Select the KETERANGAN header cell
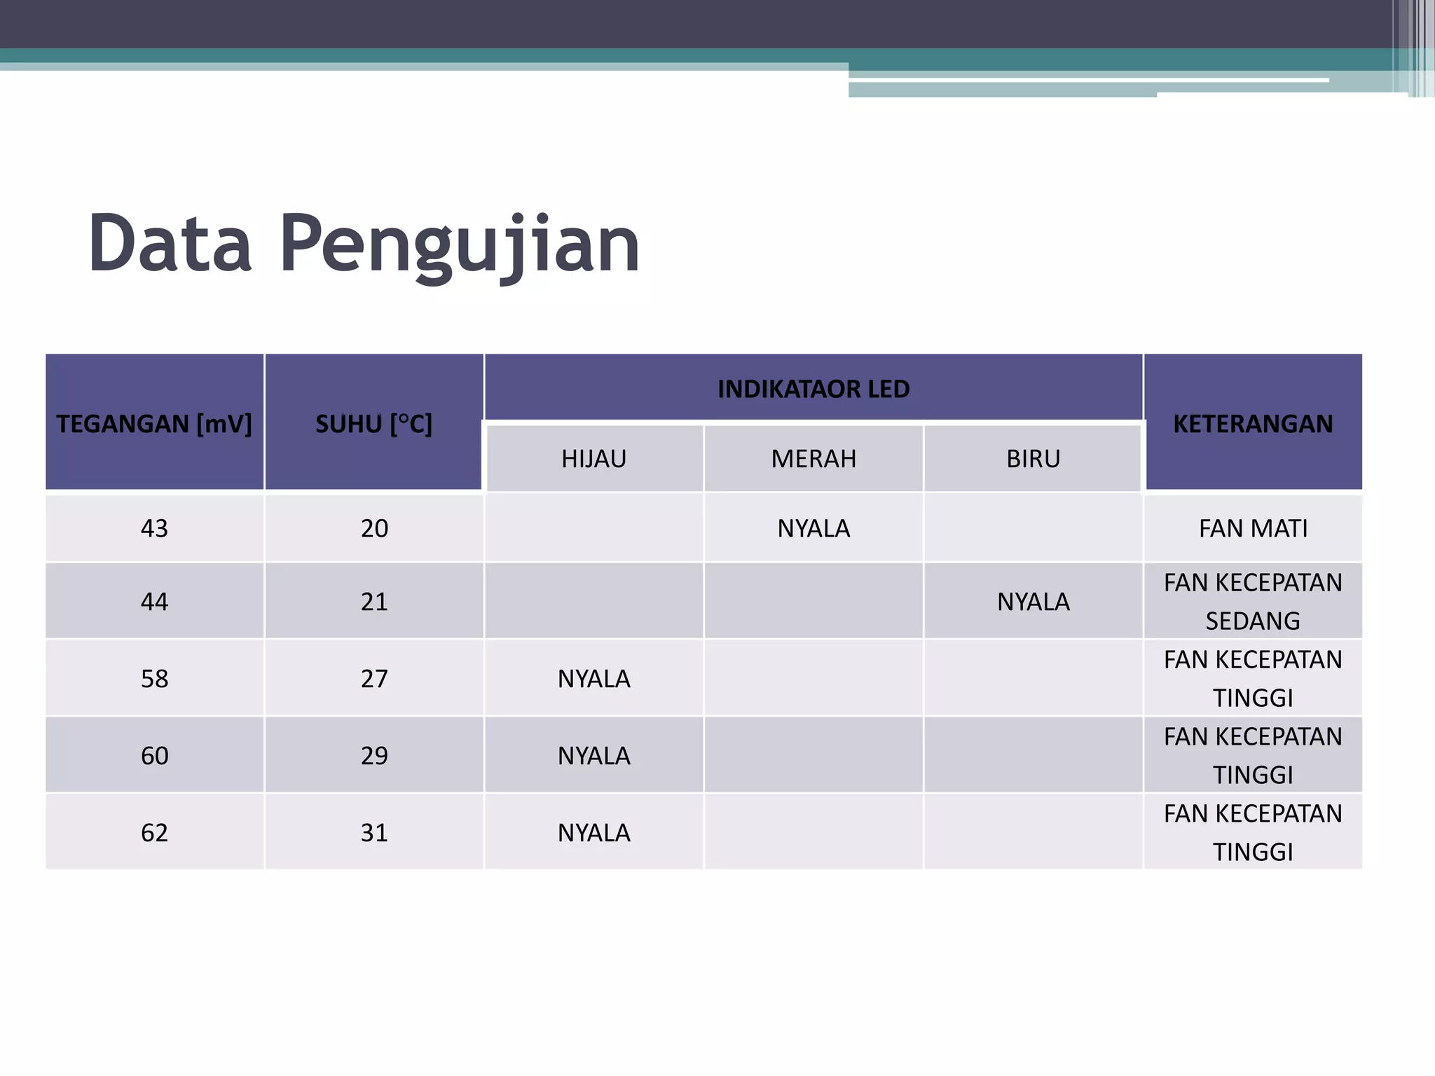This screenshot has height=1076, width=1435. pos(1253,423)
